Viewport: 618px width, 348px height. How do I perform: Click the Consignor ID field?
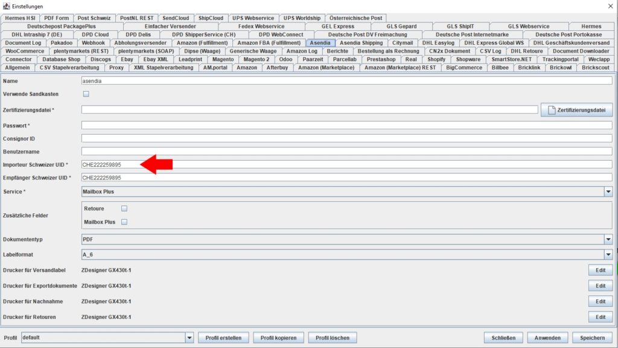[346, 138]
